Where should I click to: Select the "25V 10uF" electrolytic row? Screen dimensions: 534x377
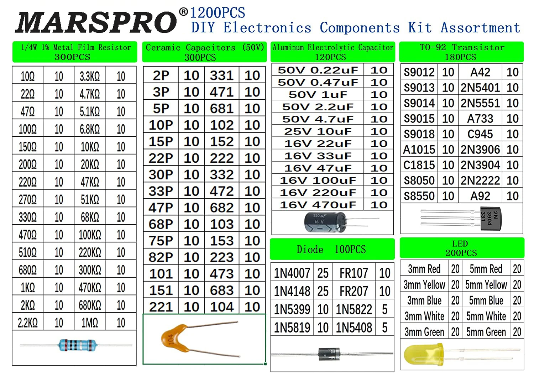333,131
